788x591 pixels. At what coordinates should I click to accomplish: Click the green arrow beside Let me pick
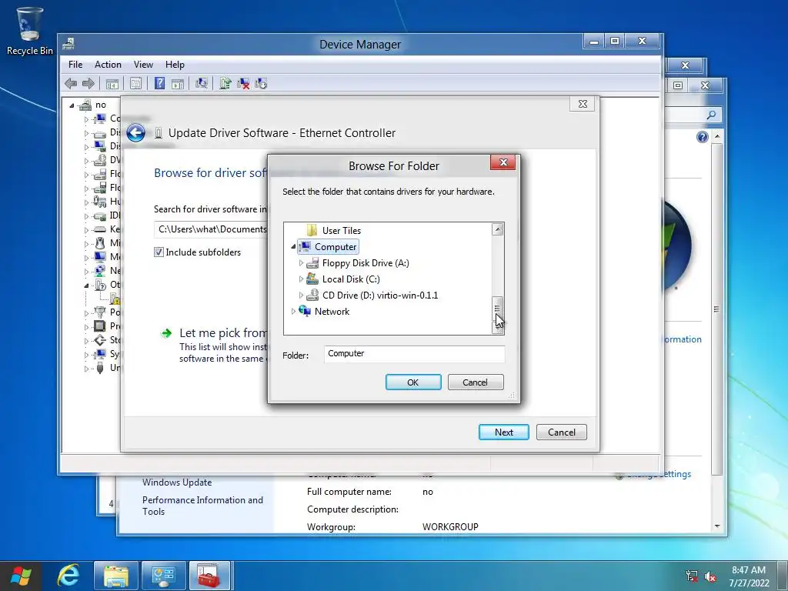166,333
